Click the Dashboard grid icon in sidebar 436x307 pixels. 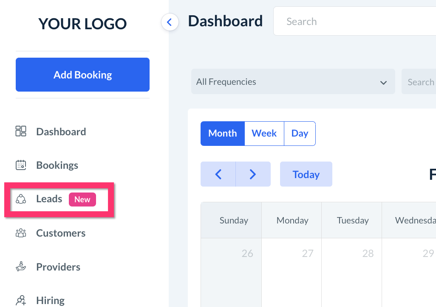pyautogui.click(x=21, y=131)
